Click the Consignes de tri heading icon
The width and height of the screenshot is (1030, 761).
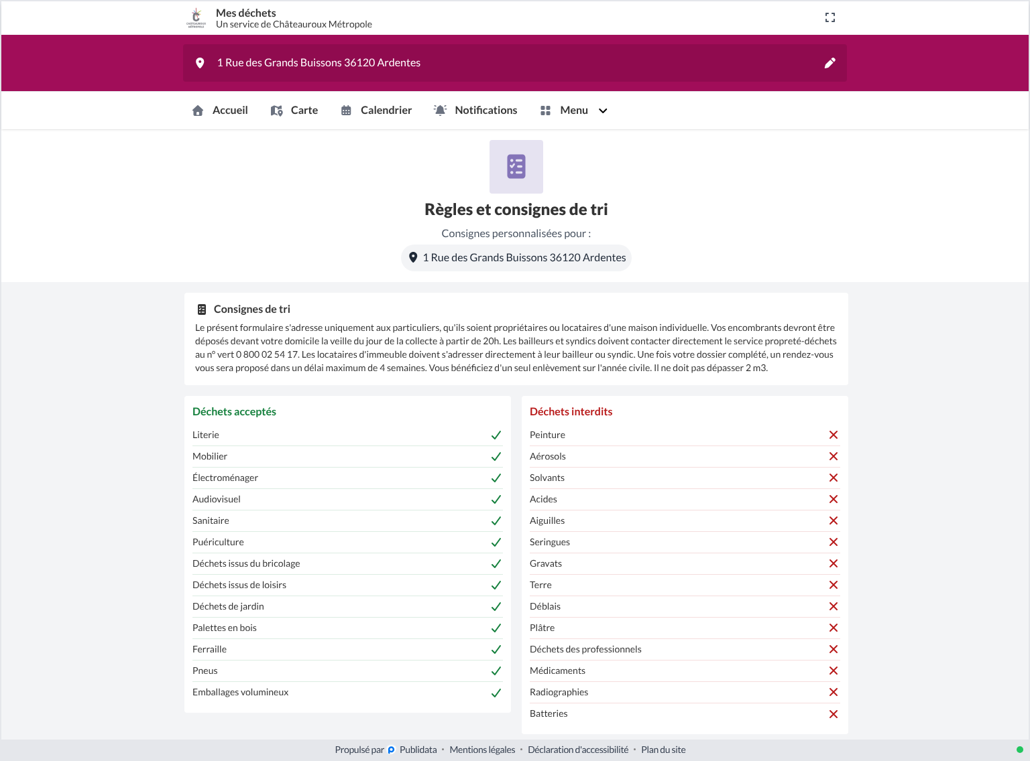click(x=202, y=309)
